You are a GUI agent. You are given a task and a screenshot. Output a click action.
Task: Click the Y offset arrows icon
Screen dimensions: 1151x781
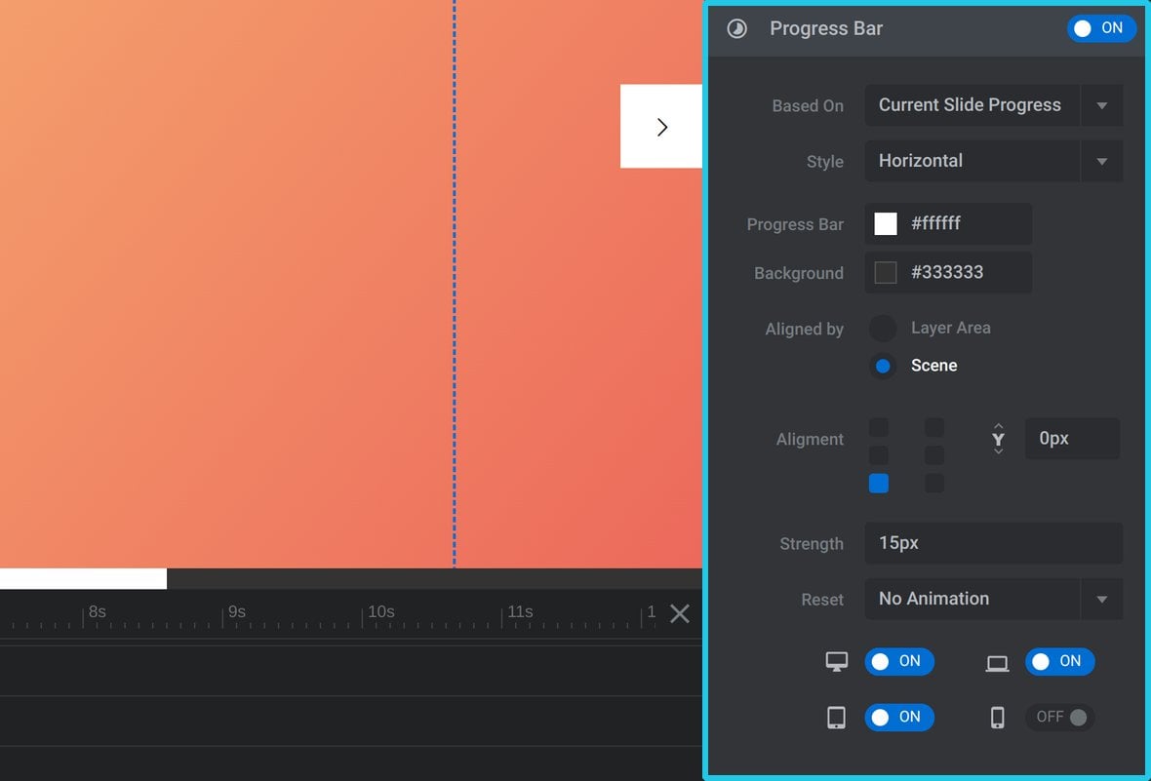coord(998,438)
